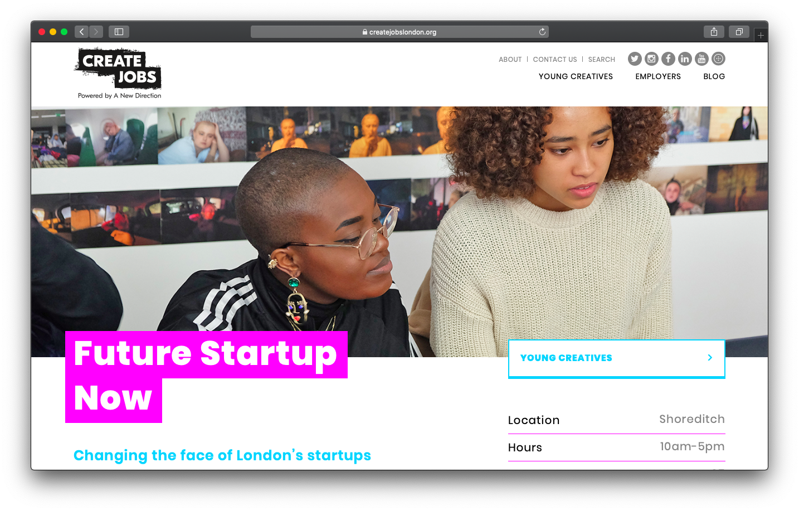Screen dimensions: 799x511
Task: Click the createjobslondon.org address bar
Action: [399, 32]
